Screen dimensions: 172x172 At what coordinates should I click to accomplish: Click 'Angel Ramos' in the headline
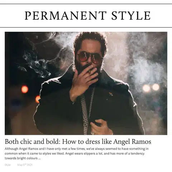point(132,142)
